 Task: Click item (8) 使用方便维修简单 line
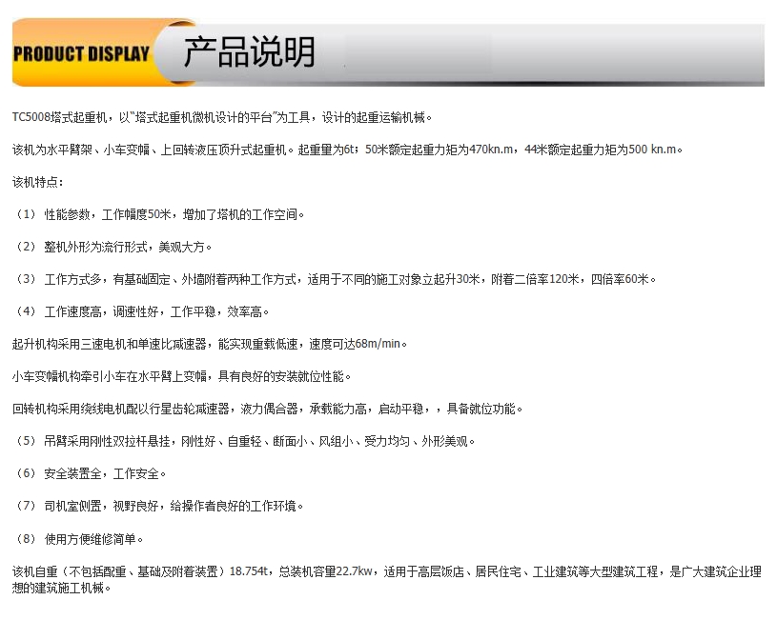click(x=80, y=538)
